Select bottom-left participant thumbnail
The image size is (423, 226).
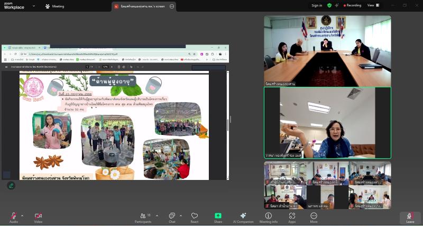point(285,197)
